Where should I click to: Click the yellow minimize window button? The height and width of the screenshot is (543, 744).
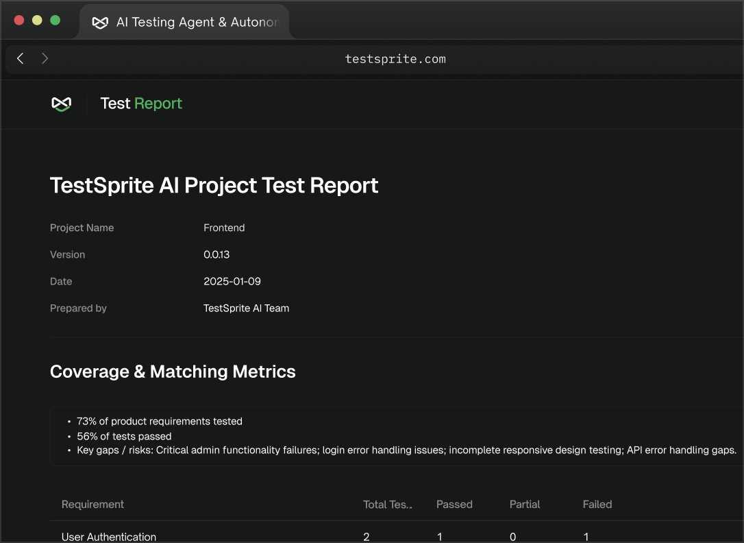pos(37,20)
